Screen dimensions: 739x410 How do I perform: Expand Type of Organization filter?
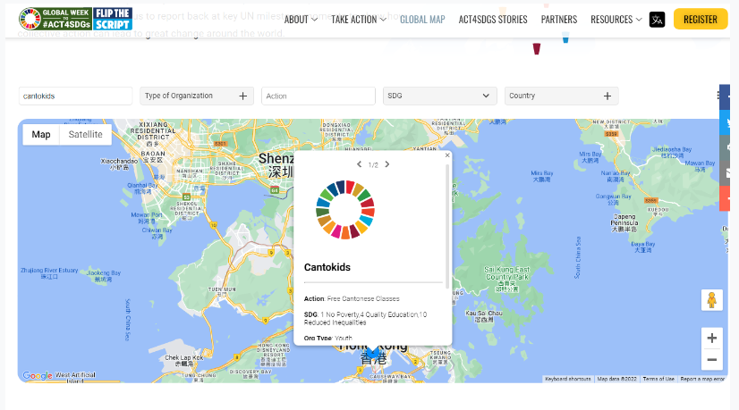coord(197,96)
